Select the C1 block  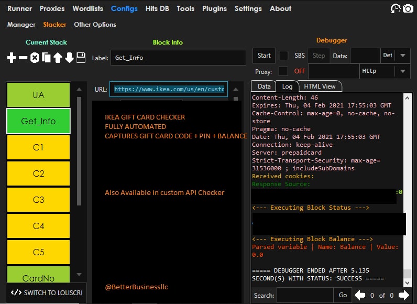coord(39,147)
